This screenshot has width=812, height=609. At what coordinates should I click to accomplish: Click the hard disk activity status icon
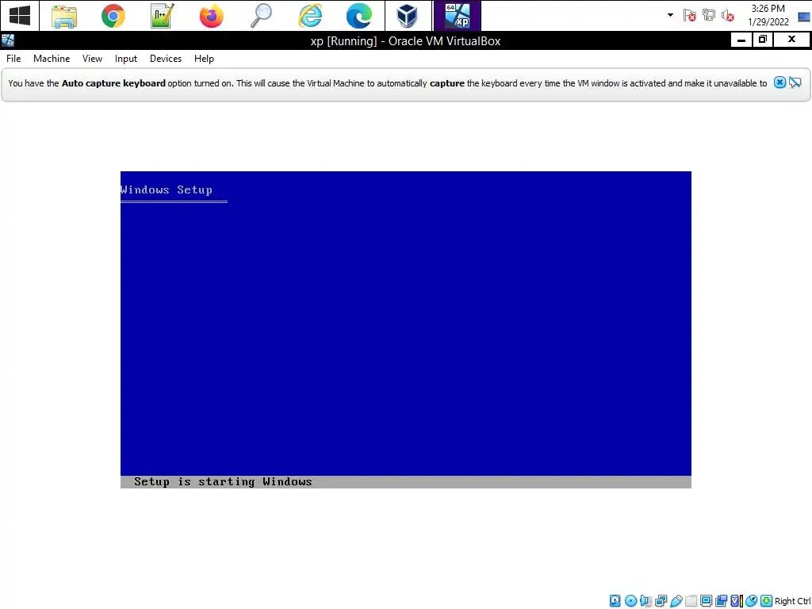click(615, 601)
